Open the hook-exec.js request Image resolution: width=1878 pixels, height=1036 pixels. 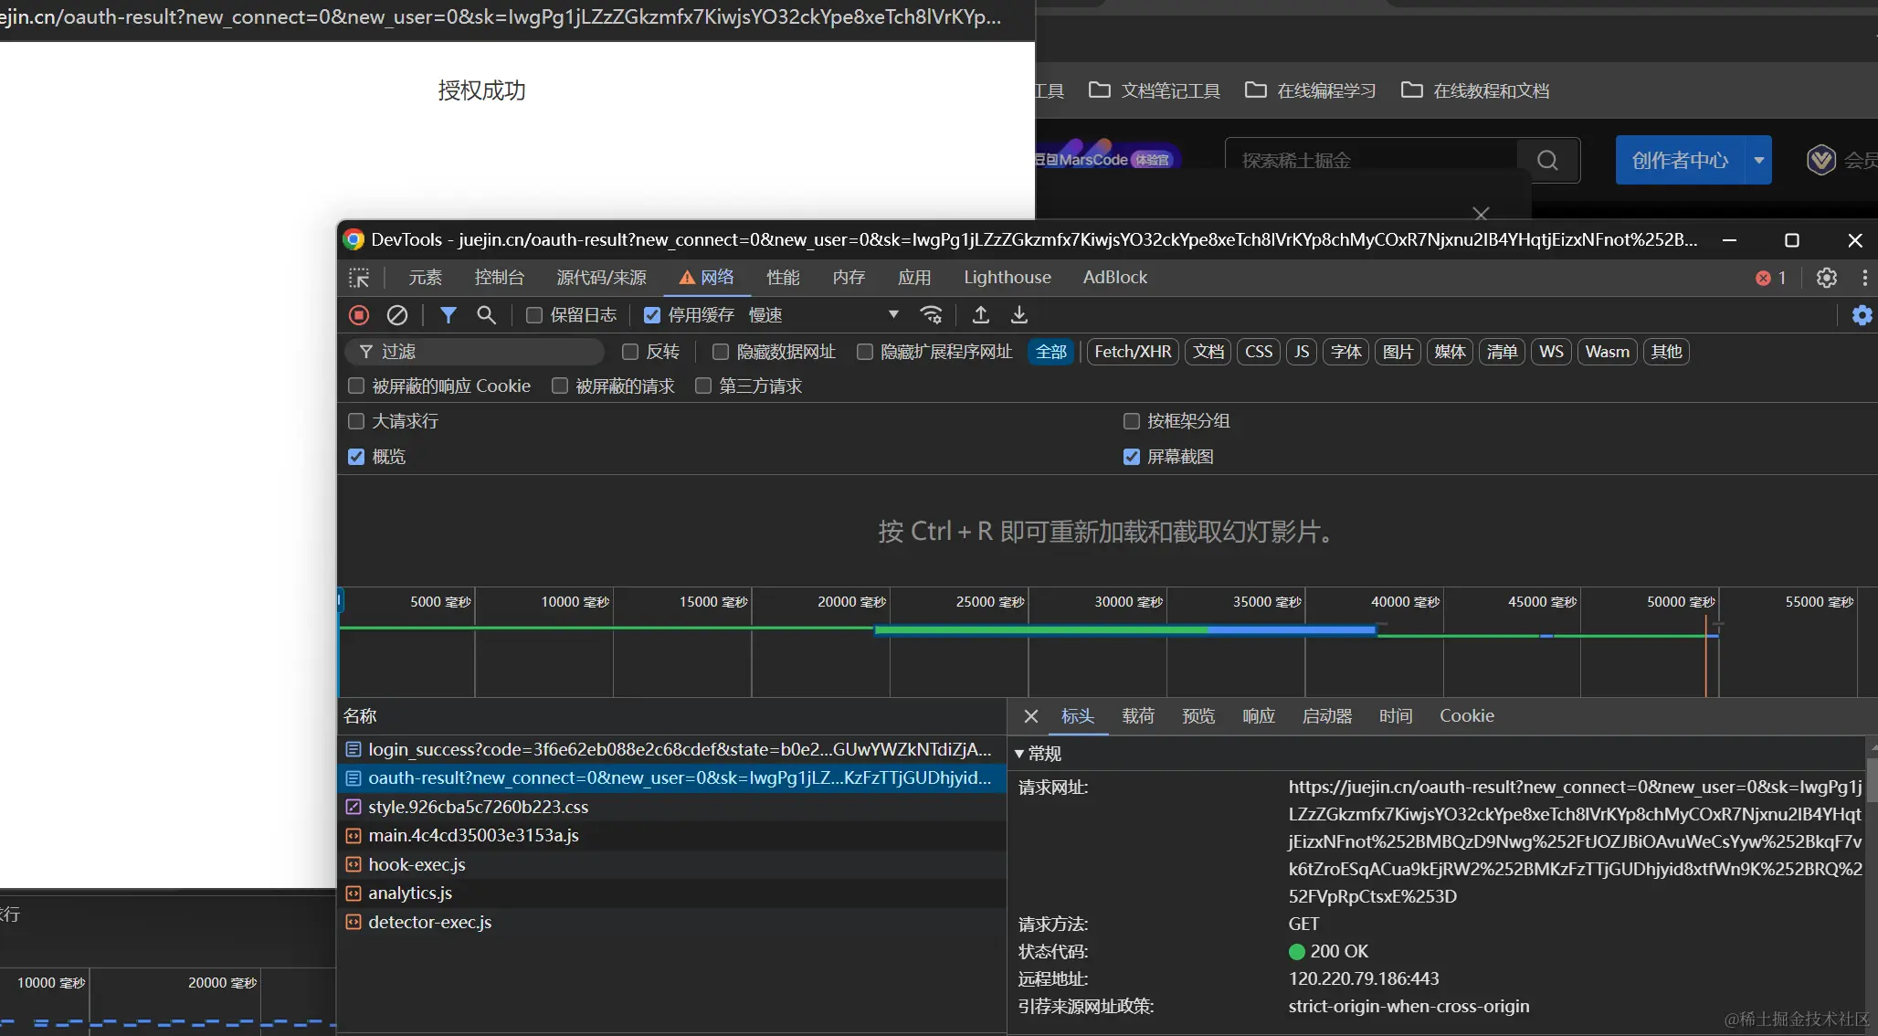pyautogui.click(x=416, y=864)
